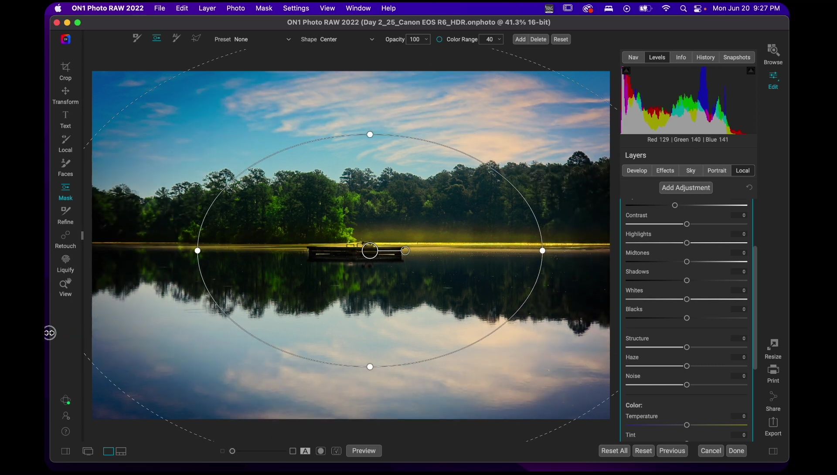Switch to the Snapshots tab
Image resolution: width=837 pixels, height=475 pixels.
[736, 57]
